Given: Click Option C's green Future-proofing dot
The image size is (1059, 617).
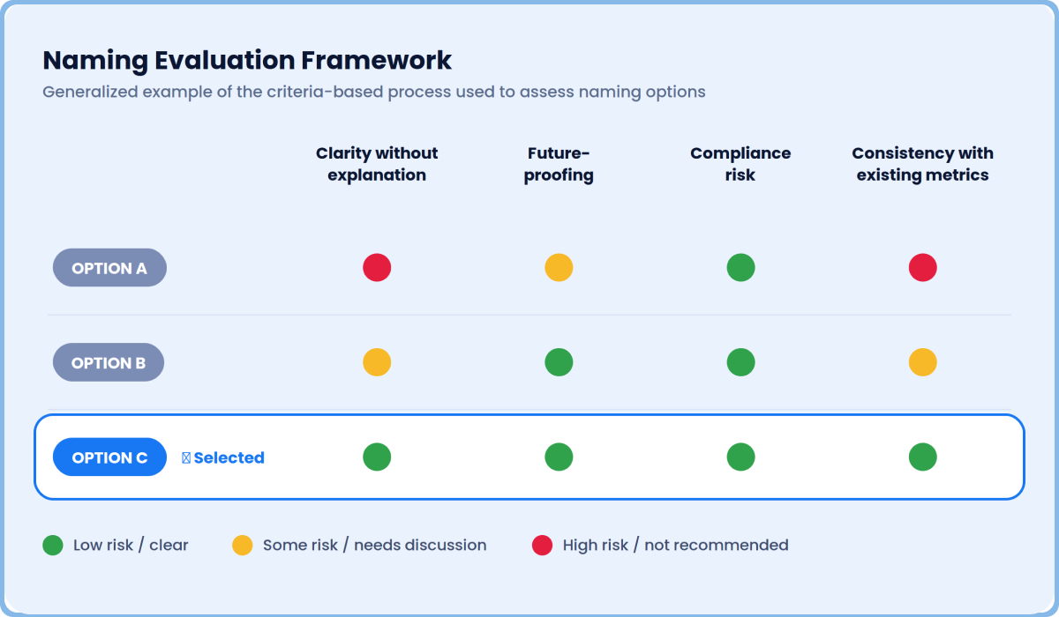Looking at the screenshot, I should 559,457.
